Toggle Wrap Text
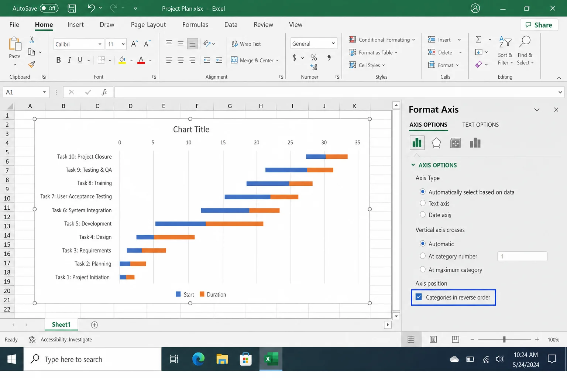This screenshot has width=567, height=378. [x=246, y=44]
